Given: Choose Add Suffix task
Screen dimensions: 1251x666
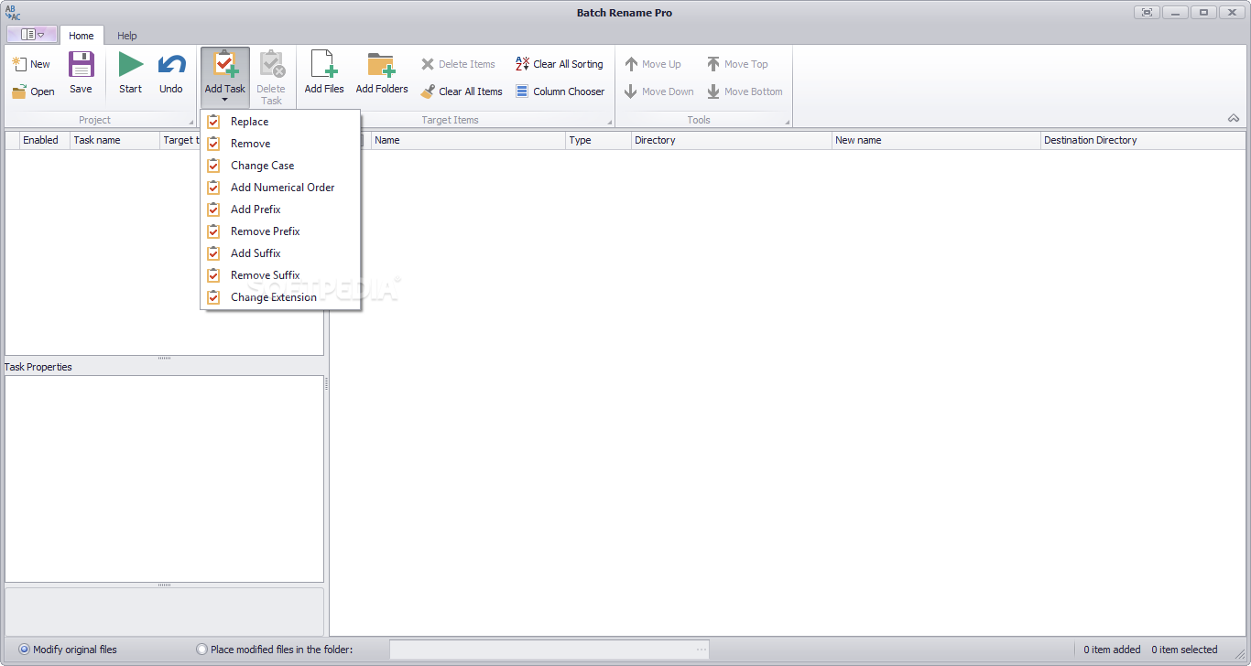Looking at the screenshot, I should (x=280, y=253).
